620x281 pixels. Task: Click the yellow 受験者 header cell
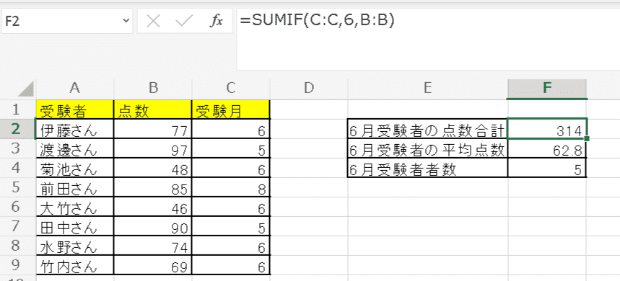(x=75, y=110)
